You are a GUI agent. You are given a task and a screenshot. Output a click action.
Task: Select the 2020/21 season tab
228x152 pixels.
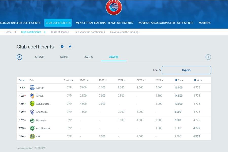point(64,57)
